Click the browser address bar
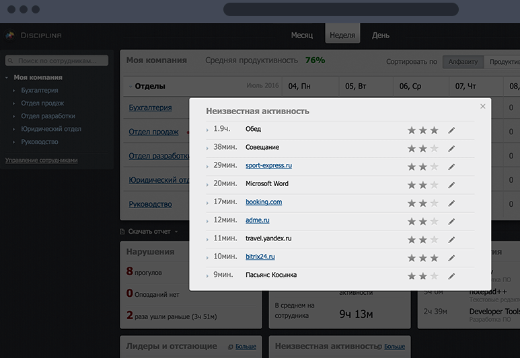Image resolution: width=520 pixels, height=358 pixels. click(341, 9)
